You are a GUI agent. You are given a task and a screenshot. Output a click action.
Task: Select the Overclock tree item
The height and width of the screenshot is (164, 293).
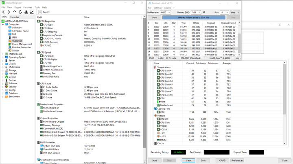[x=17, y=41]
